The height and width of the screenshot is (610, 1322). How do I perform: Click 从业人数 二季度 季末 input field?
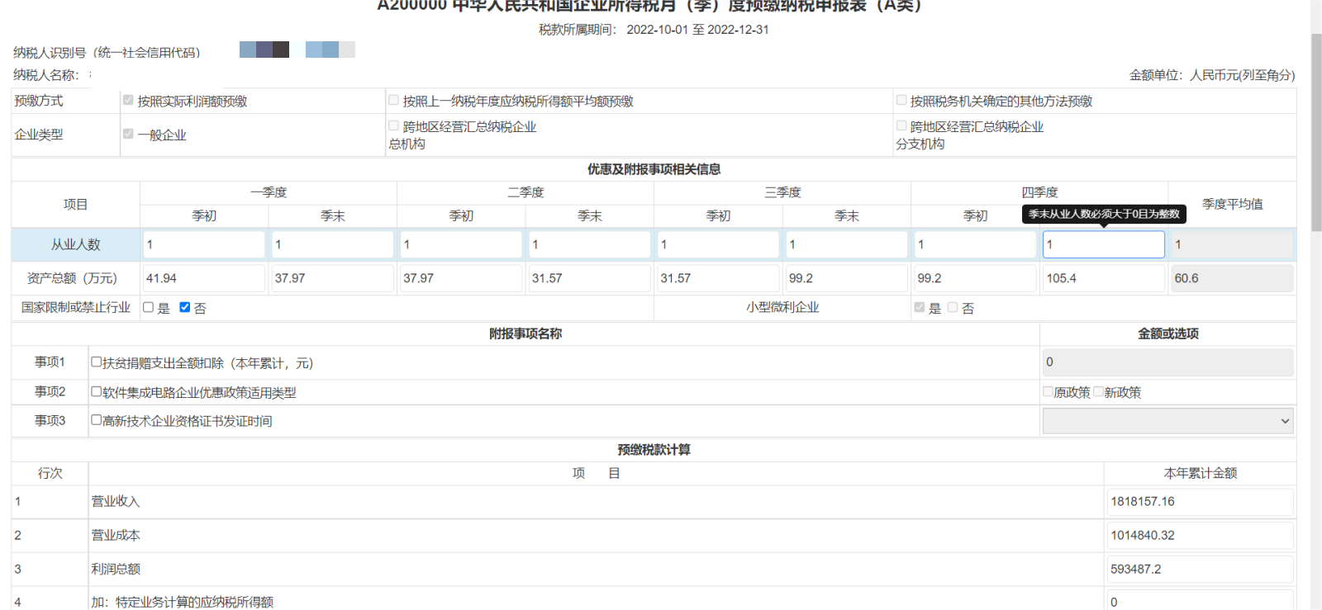589,244
